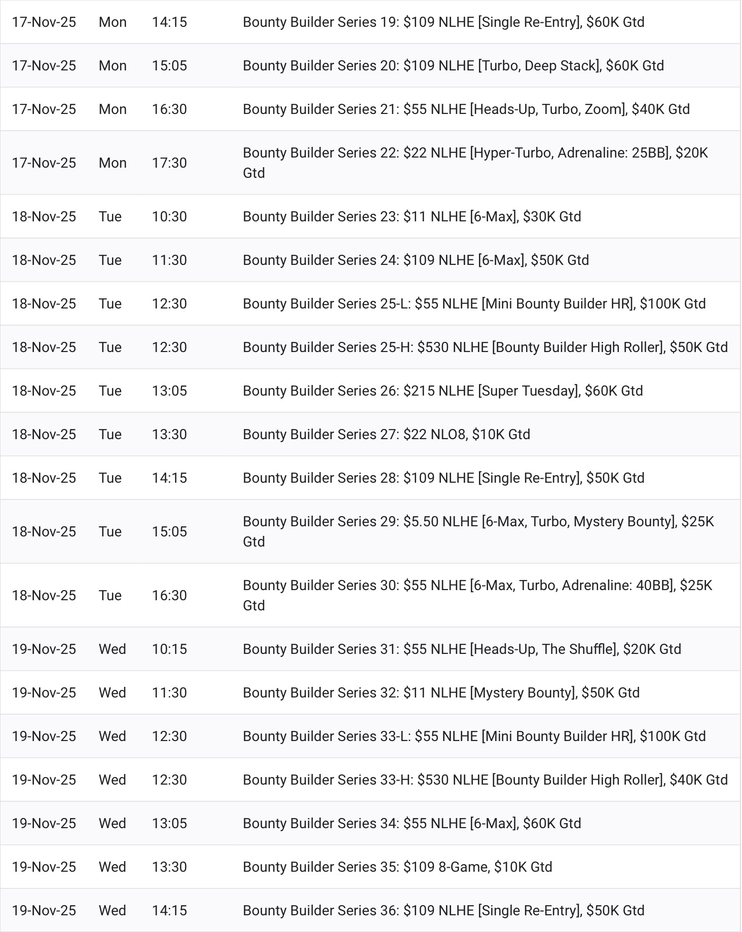Screen dimensions: 742x932
Task: Click the Series 35 $109 8-Game event
Action: coord(397,867)
